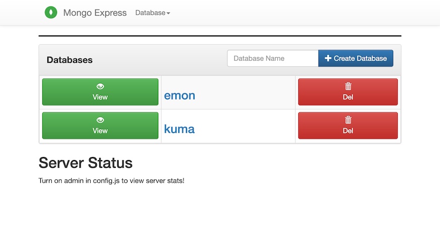Click the eye icon for kuma database
440x226 pixels.
pos(100,120)
